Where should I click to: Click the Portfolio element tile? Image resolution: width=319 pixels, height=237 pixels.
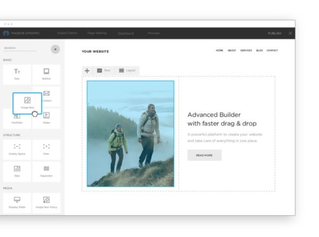pyautogui.click(x=17, y=119)
